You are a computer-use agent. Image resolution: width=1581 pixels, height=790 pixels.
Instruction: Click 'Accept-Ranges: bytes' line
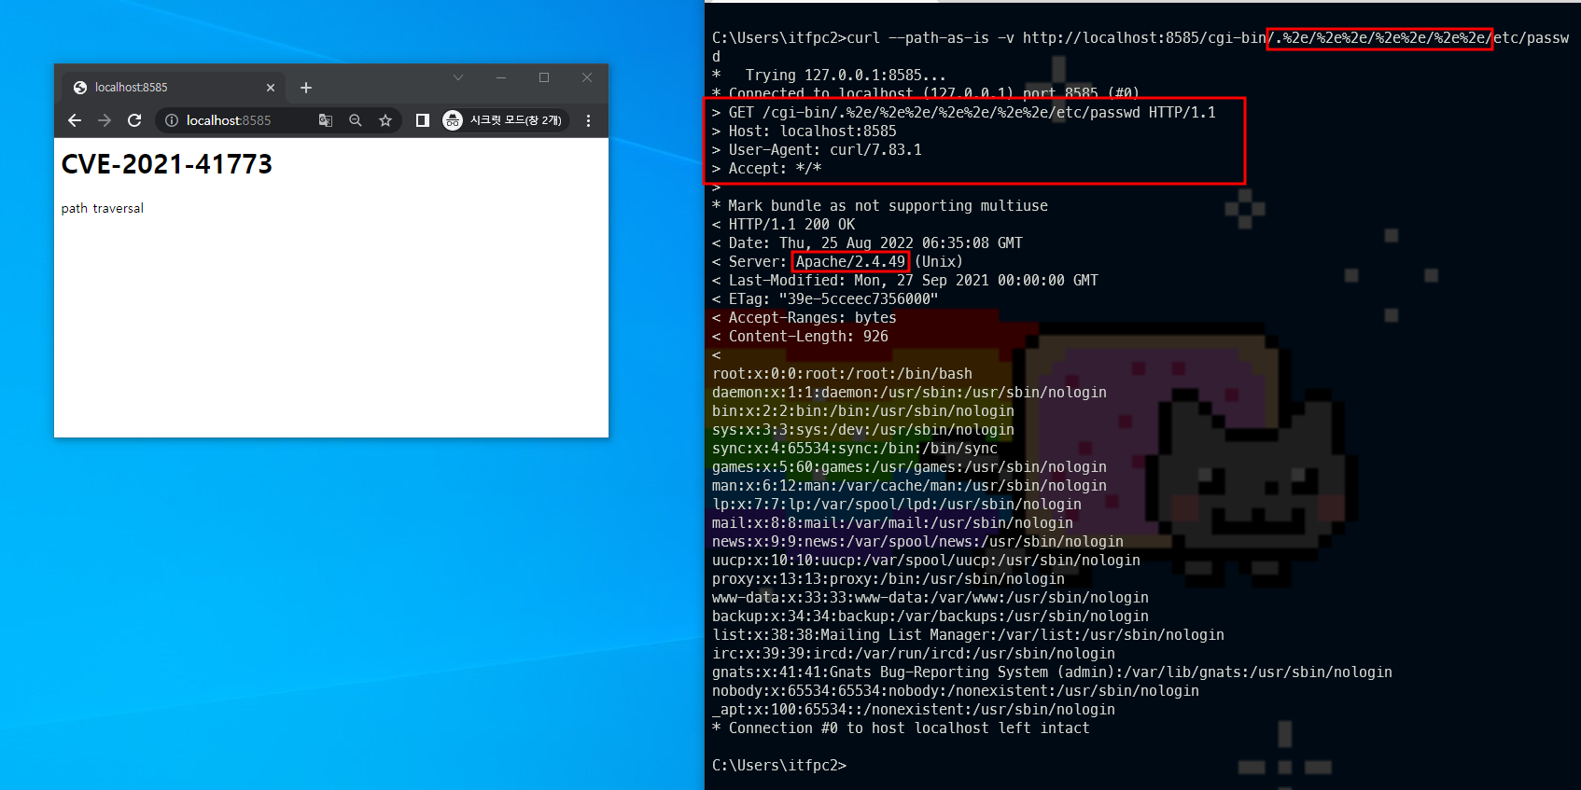pos(804,317)
